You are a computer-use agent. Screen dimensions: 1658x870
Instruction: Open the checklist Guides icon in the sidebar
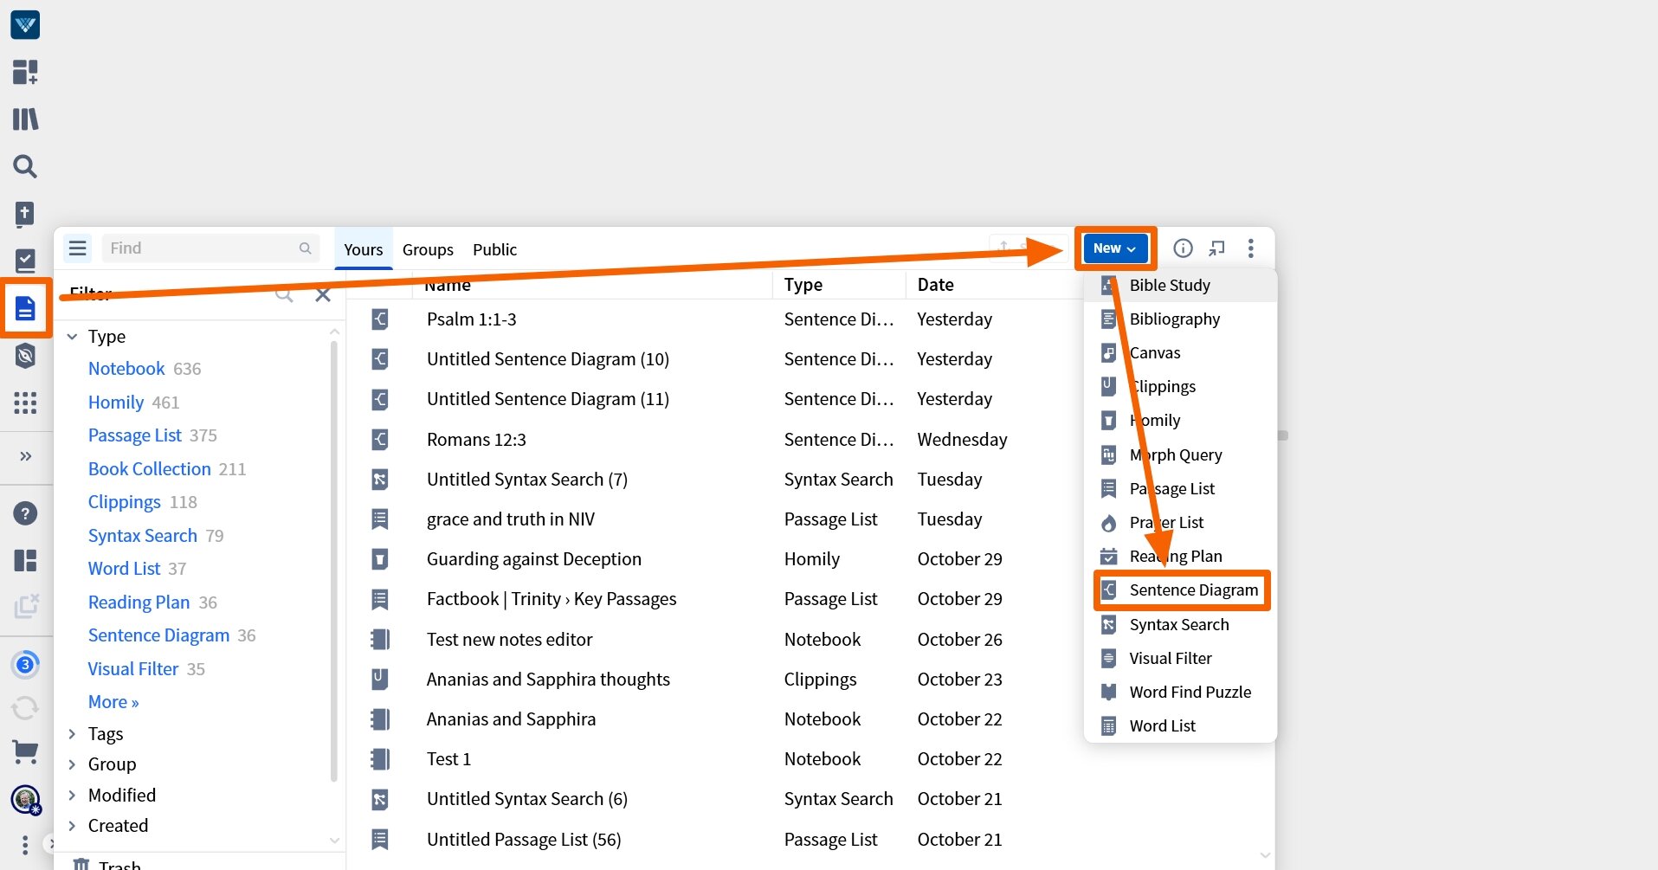[25, 261]
